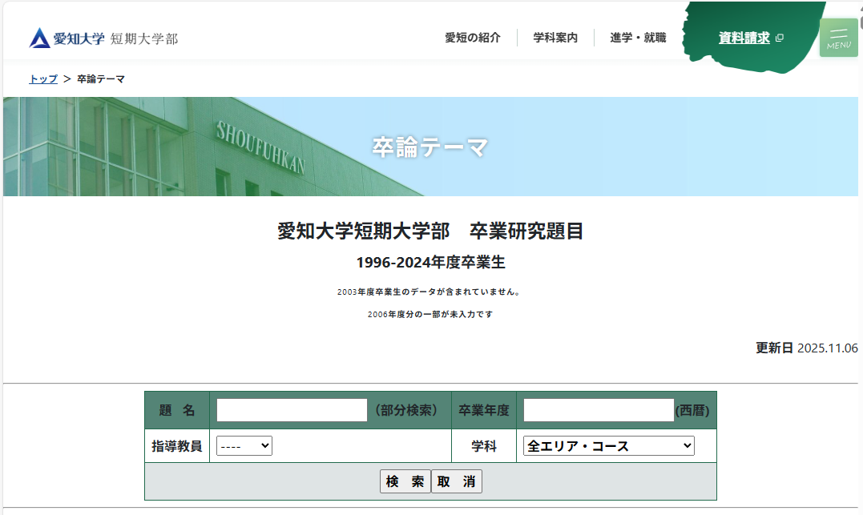Focus the 題名 partial-search text field
Screen dimensions: 863x515
[x=292, y=410]
